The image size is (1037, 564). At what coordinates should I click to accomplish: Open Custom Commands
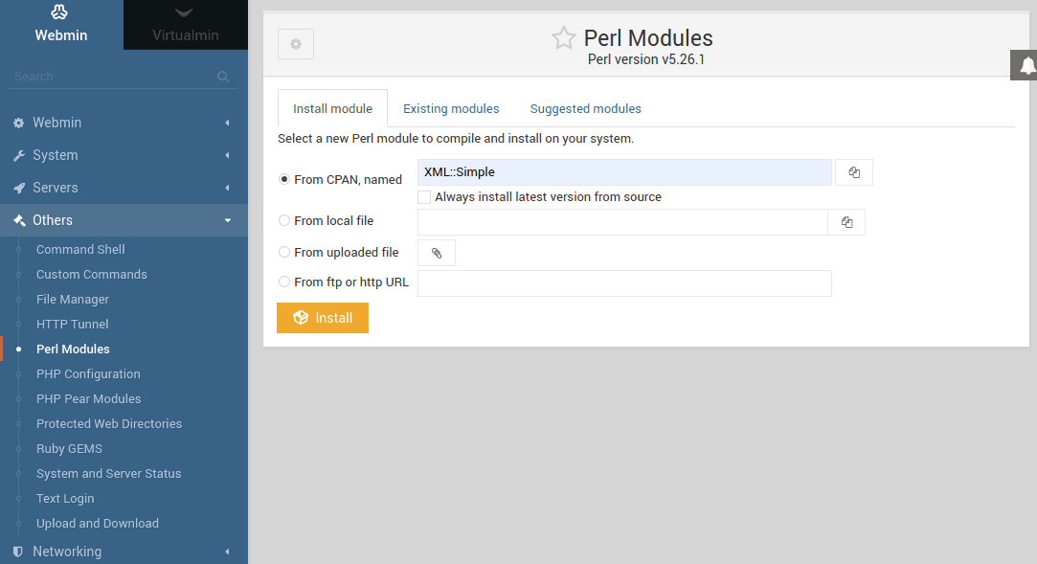92,275
